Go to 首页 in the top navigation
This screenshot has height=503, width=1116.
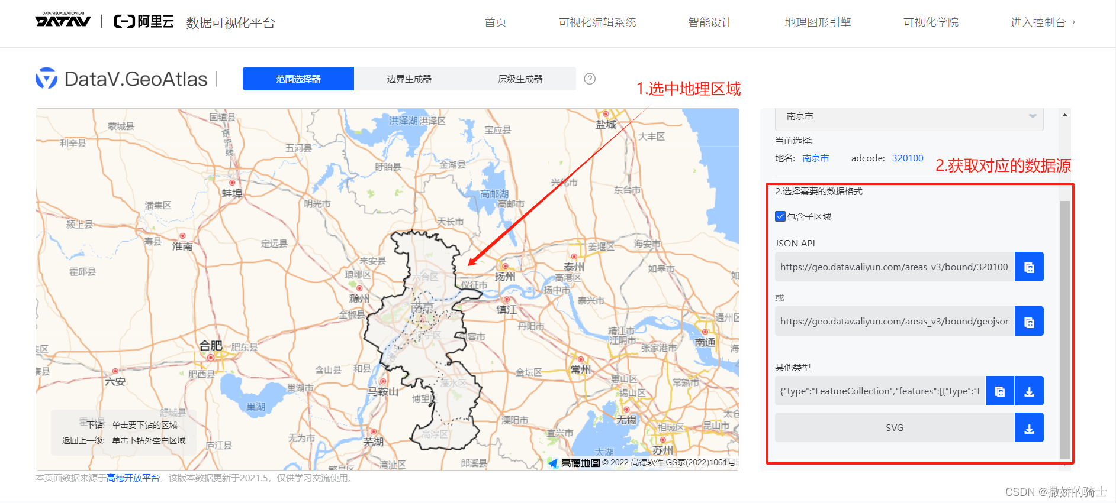pyautogui.click(x=496, y=22)
